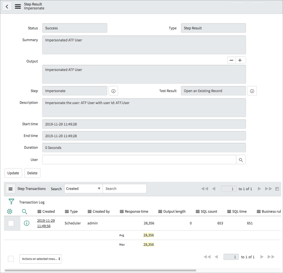Click the page number input field
The image size is (283, 273).
(229, 189)
